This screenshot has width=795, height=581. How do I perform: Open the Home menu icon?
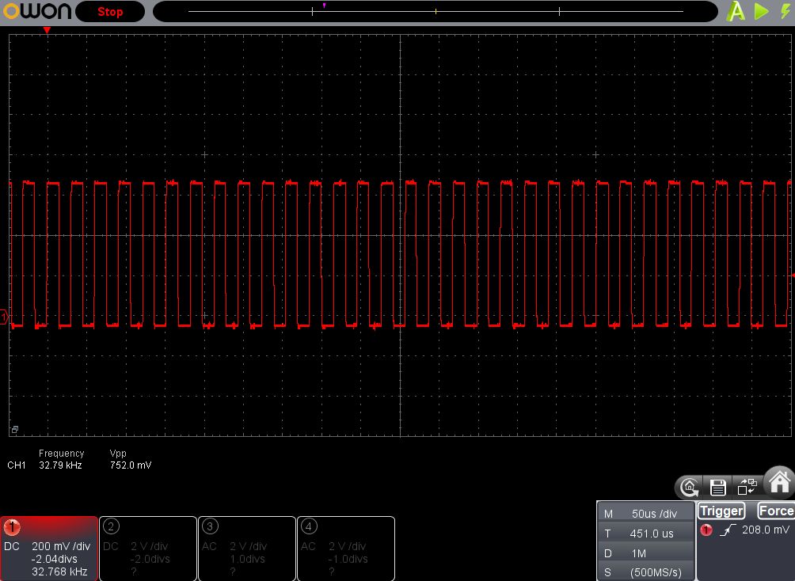coord(780,481)
